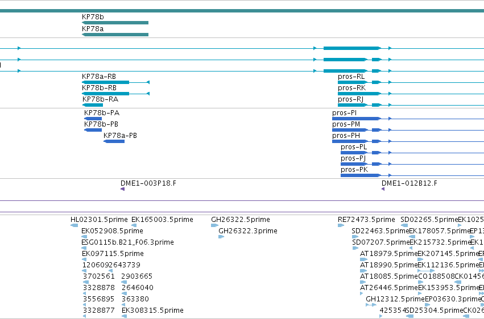The width and height of the screenshot is (484, 319).
Task: Select the SD02265.5prime EST label
Action: 429,220
